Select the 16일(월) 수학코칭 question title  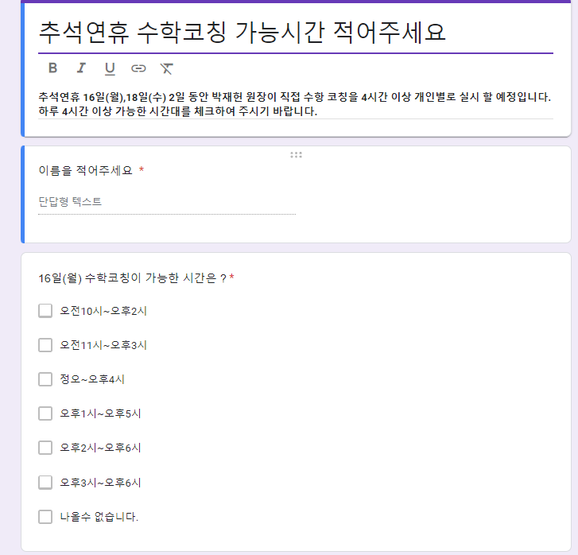coord(132,278)
